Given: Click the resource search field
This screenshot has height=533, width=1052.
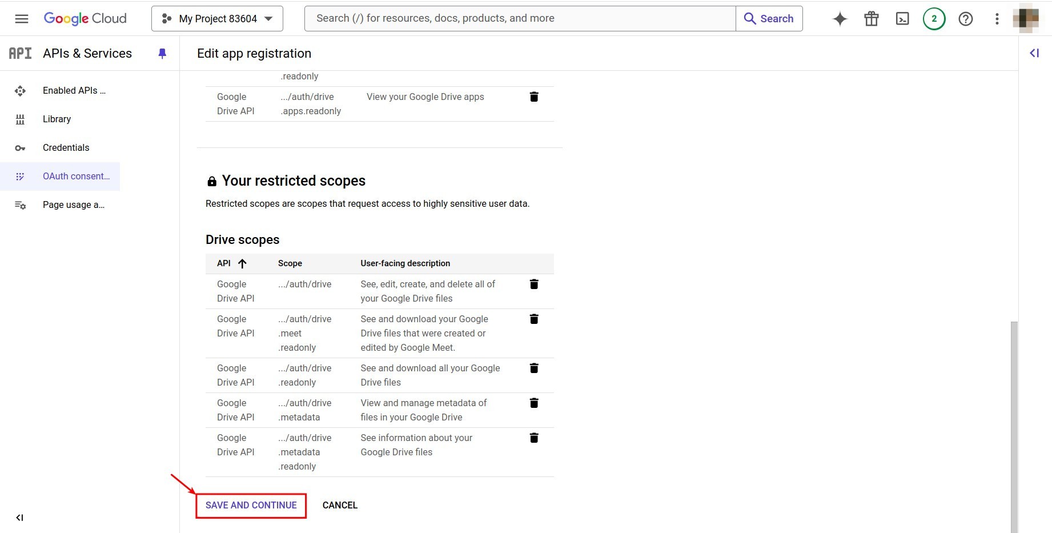Looking at the screenshot, I should click(x=514, y=18).
